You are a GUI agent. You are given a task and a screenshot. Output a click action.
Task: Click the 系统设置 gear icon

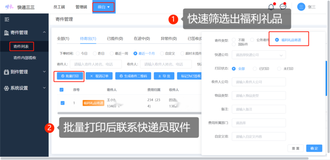[x=6, y=88]
